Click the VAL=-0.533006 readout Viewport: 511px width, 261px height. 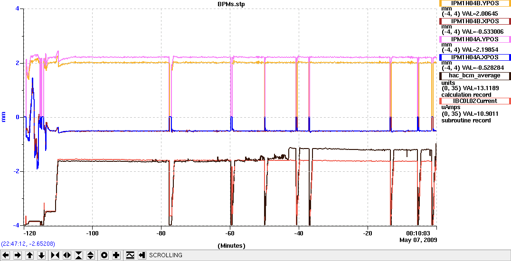(x=483, y=32)
